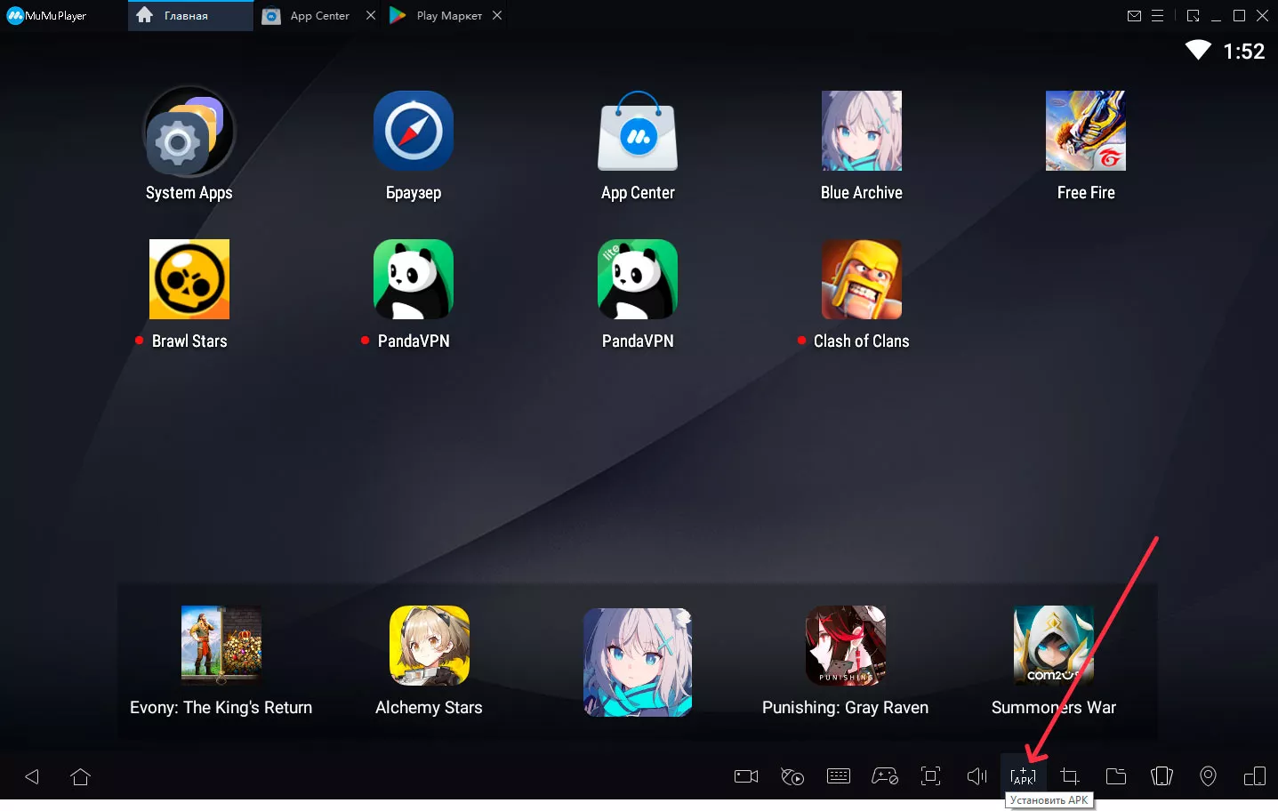Open gamepad control settings
Screen dimensions: 1278x811
tap(885, 776)
